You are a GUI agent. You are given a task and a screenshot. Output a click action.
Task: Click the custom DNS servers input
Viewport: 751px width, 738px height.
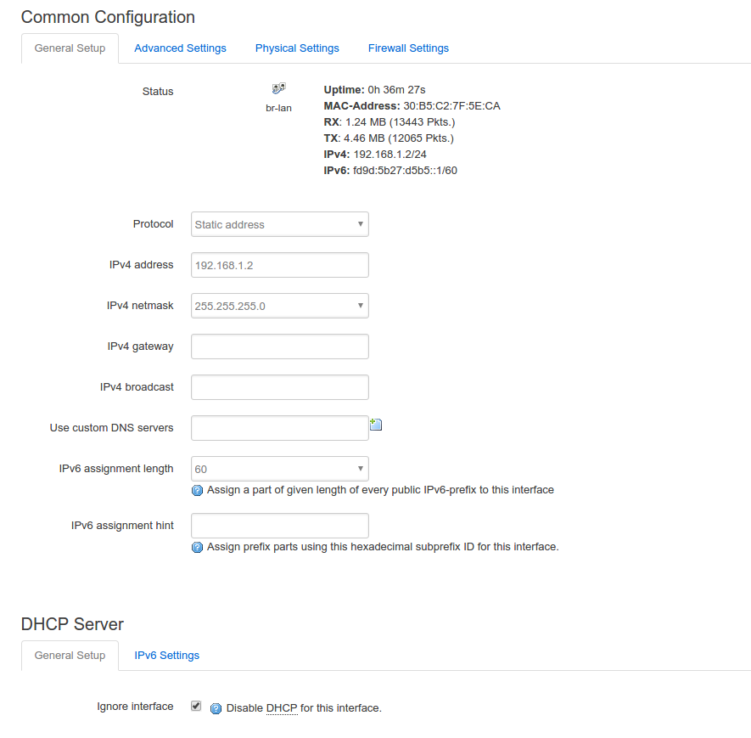click(280, 428)
